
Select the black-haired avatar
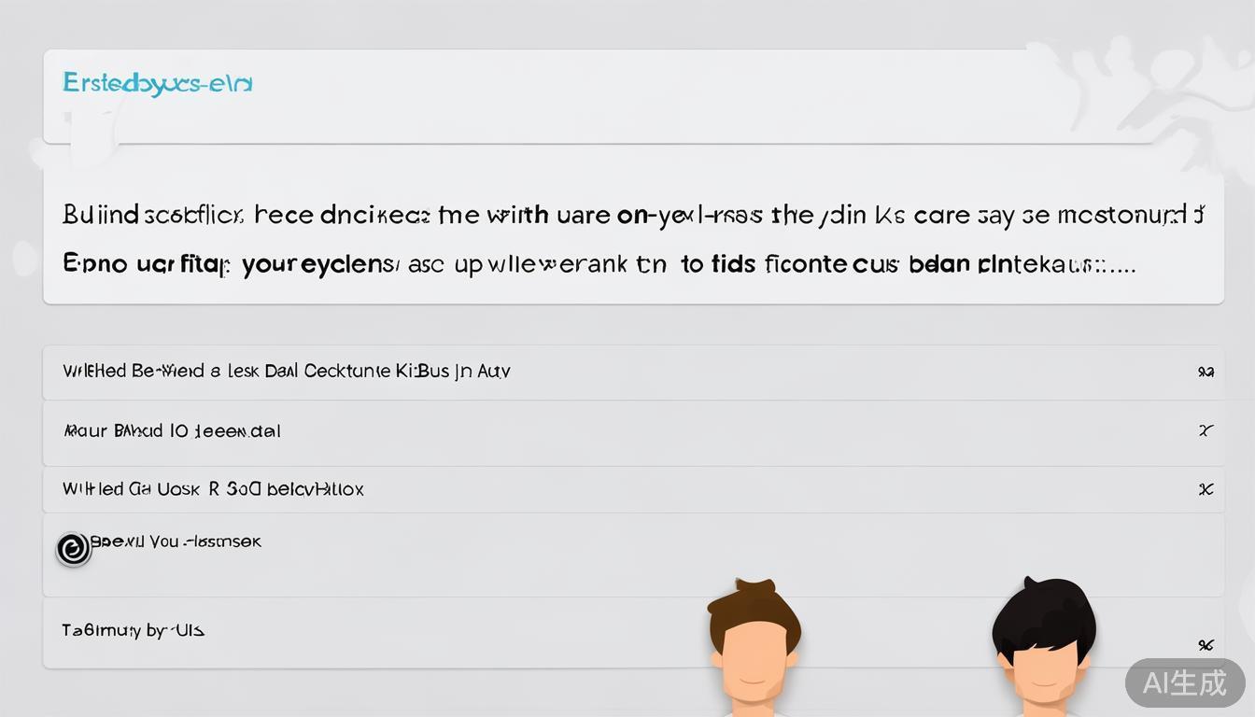[x=1043, y=642]
